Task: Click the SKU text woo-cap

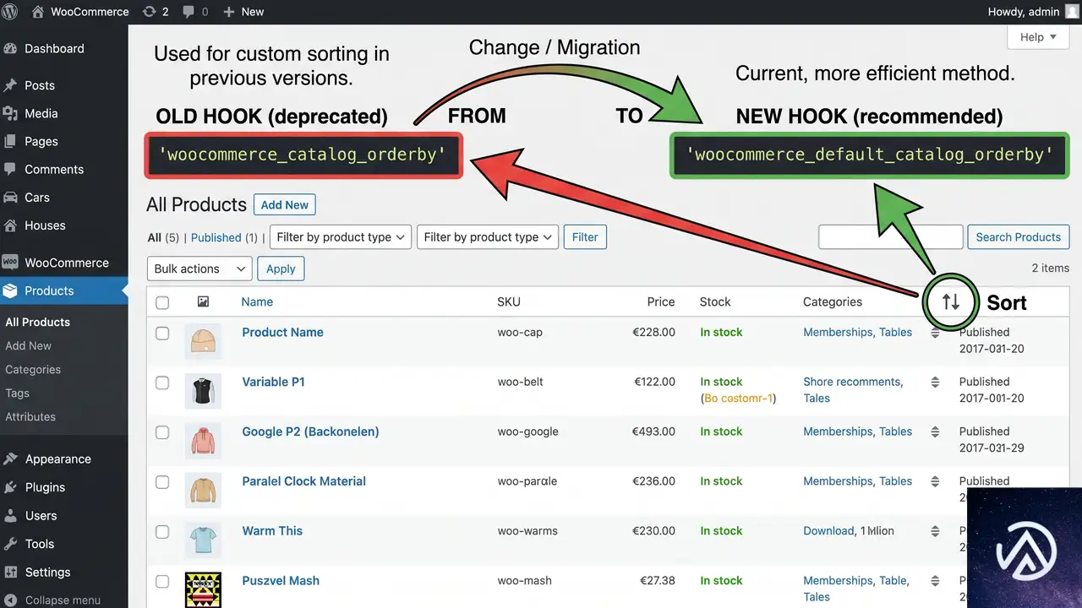Action: tap(520, 332)
